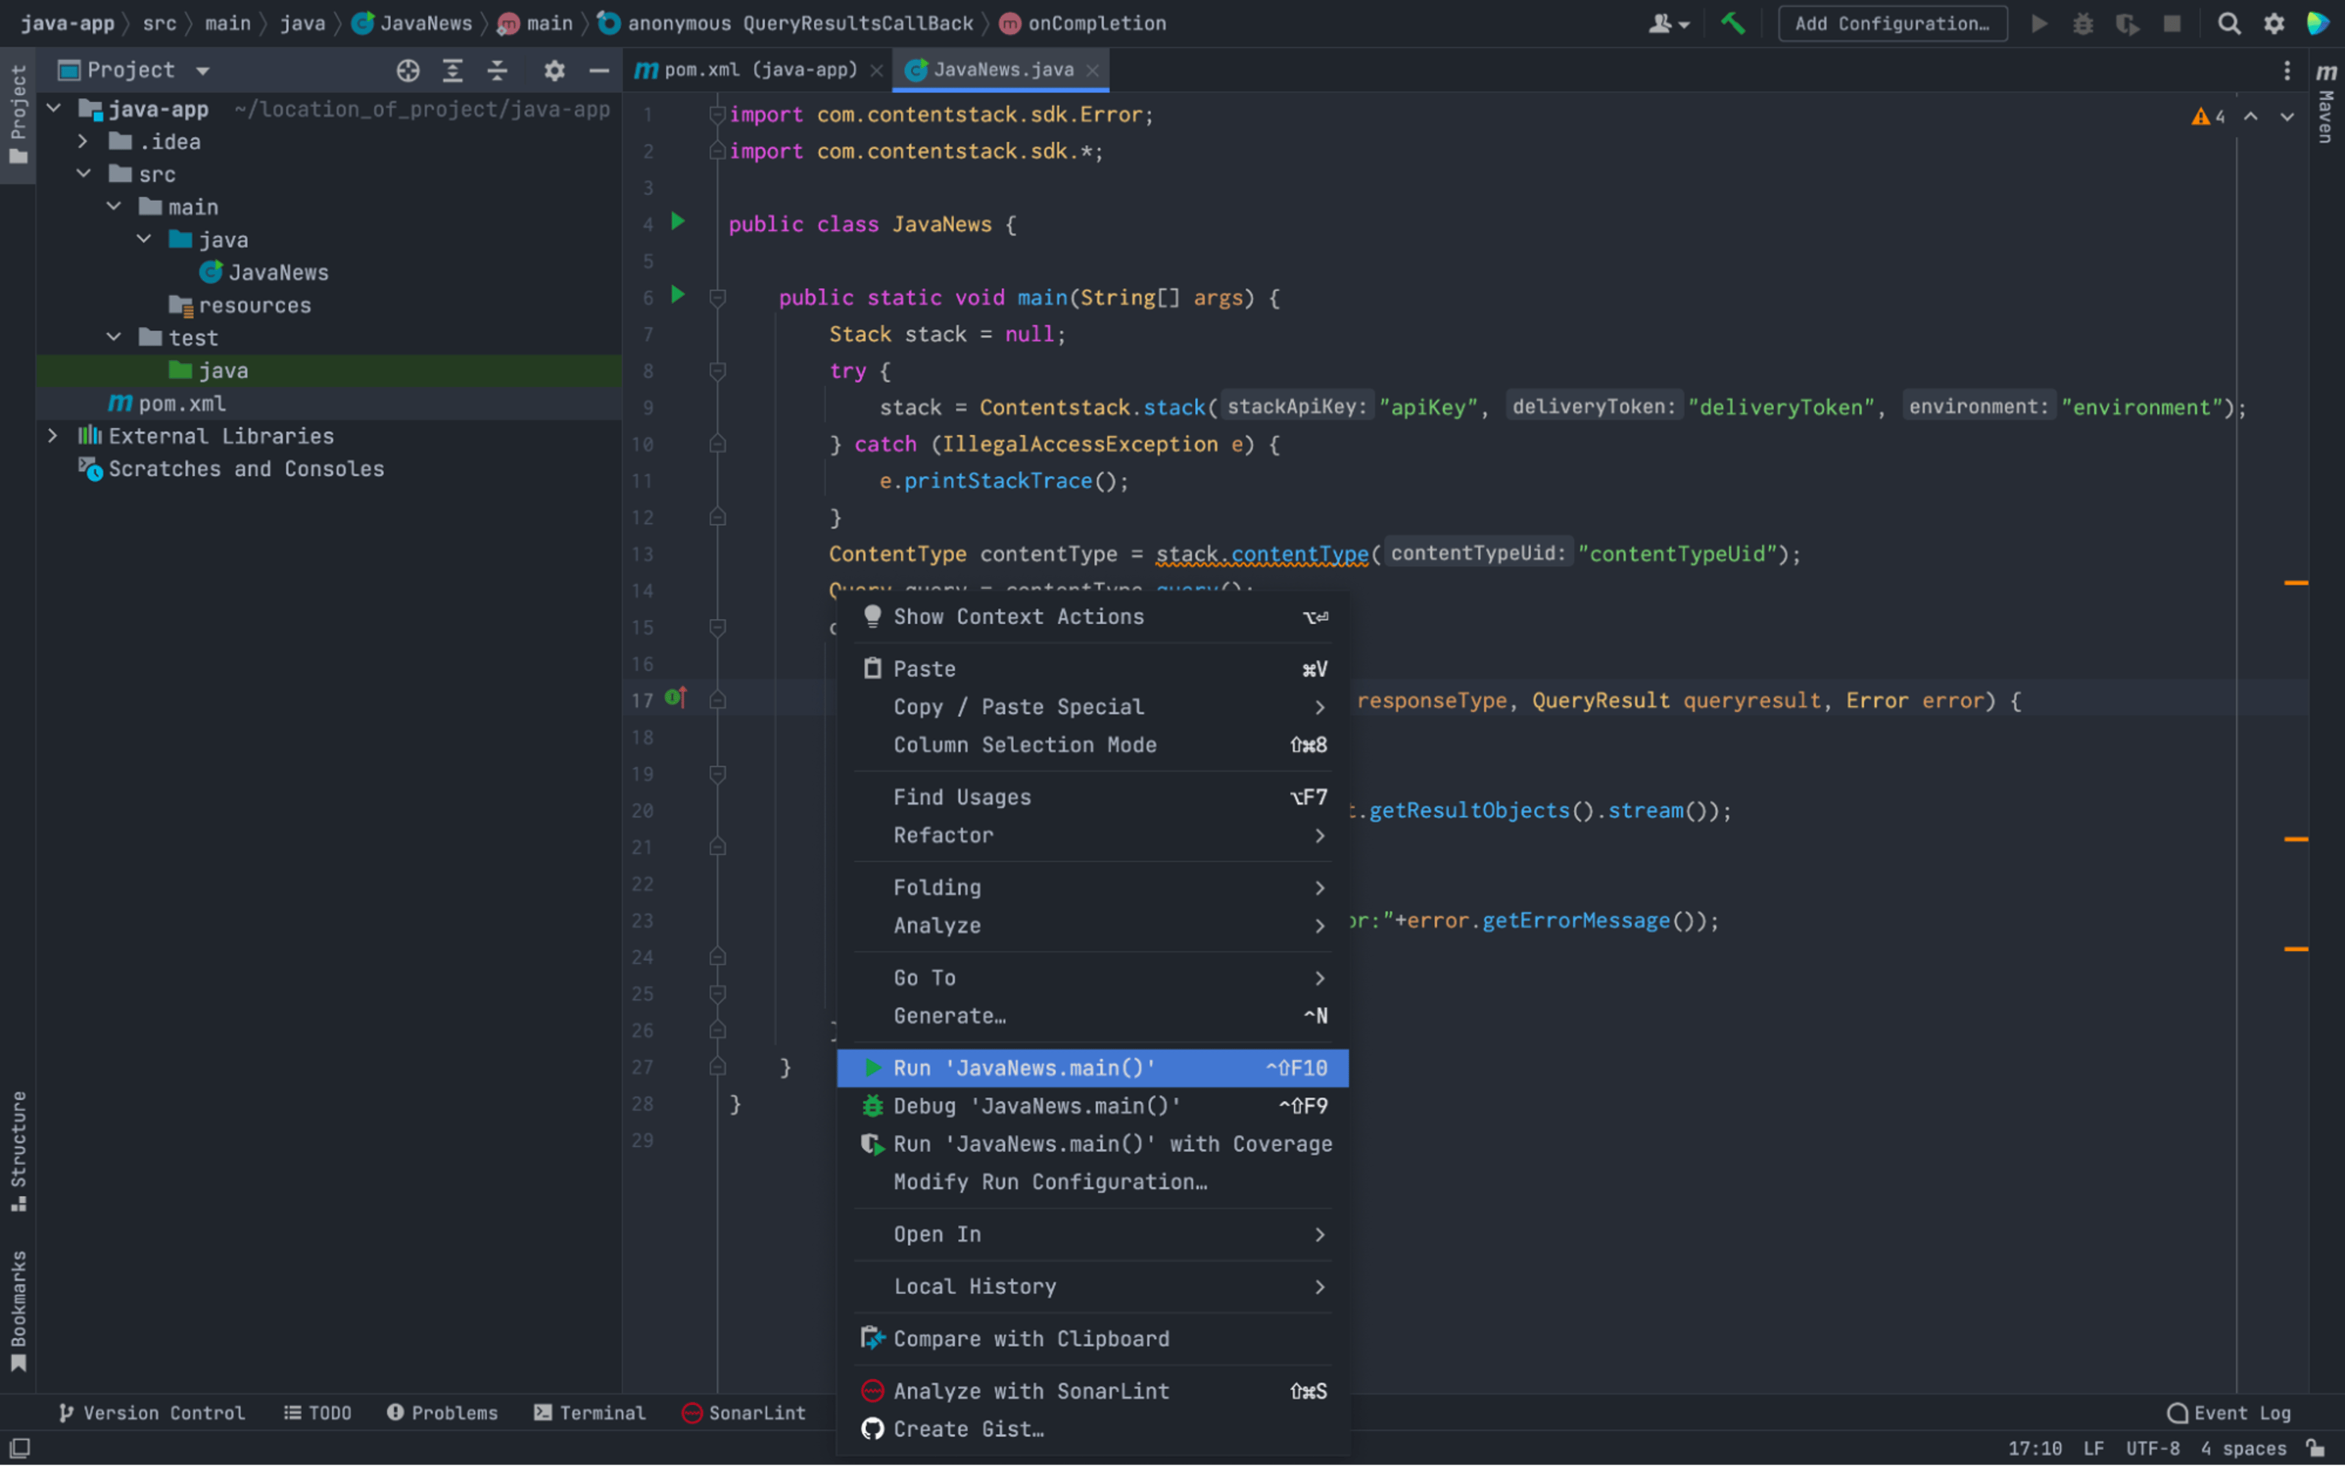Click the Debug bug icon in toolbar
This screenshot has width=2345, height=1466.
[x=2082, y=23]
